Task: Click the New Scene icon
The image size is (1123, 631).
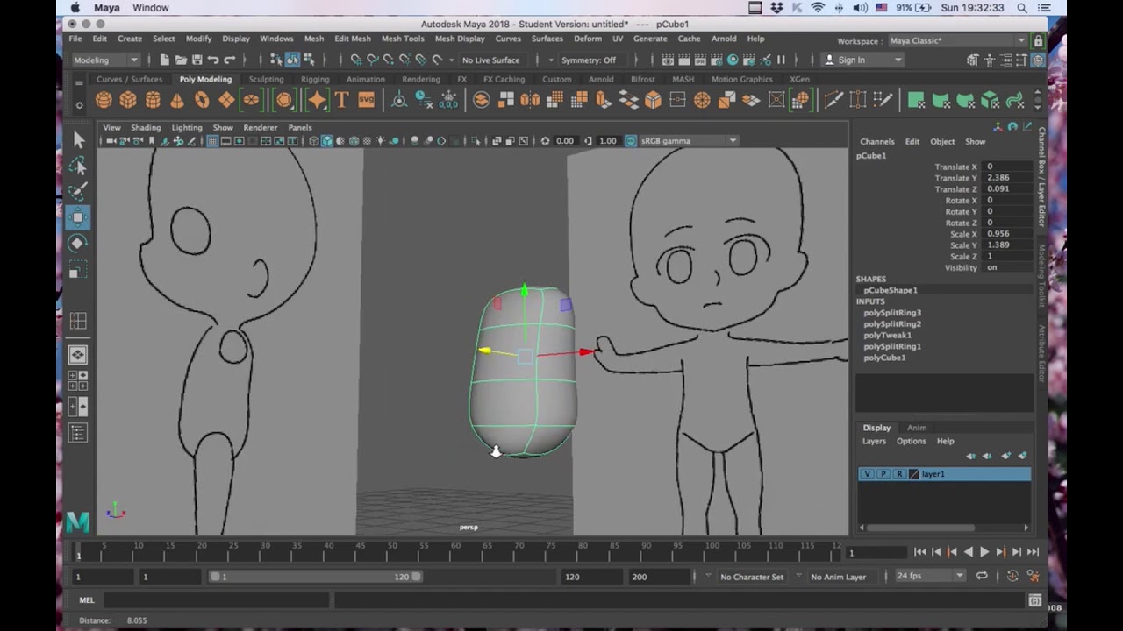Action: (164, 60)
